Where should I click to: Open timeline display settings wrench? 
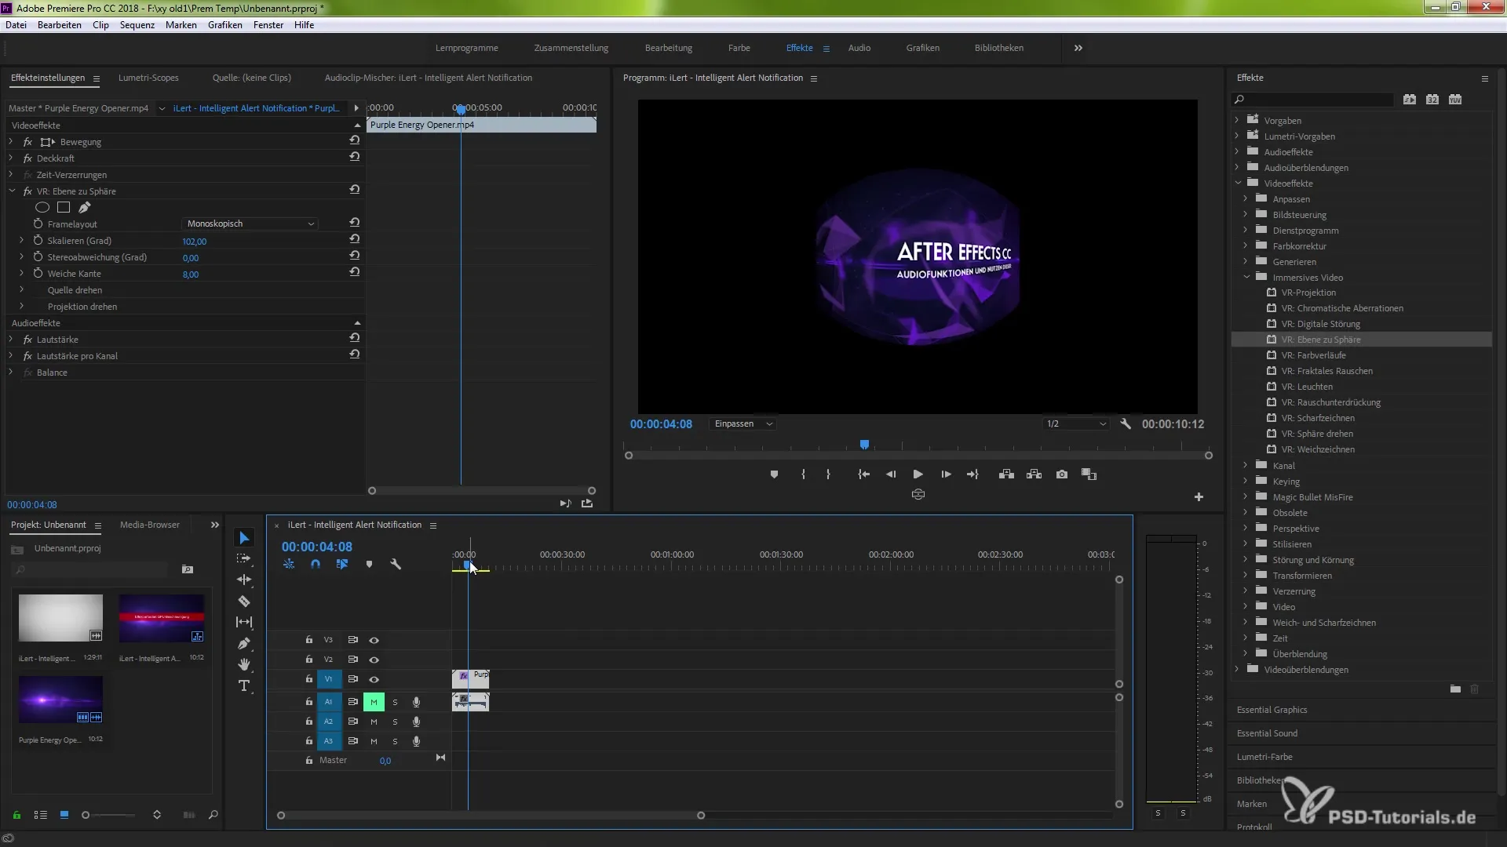[396, 565]
